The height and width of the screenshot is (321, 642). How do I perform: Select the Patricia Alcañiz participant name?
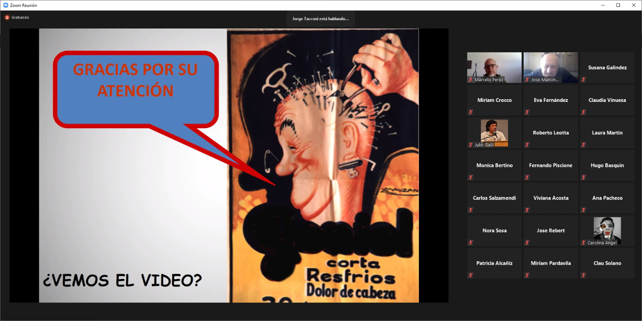(494, 263)
